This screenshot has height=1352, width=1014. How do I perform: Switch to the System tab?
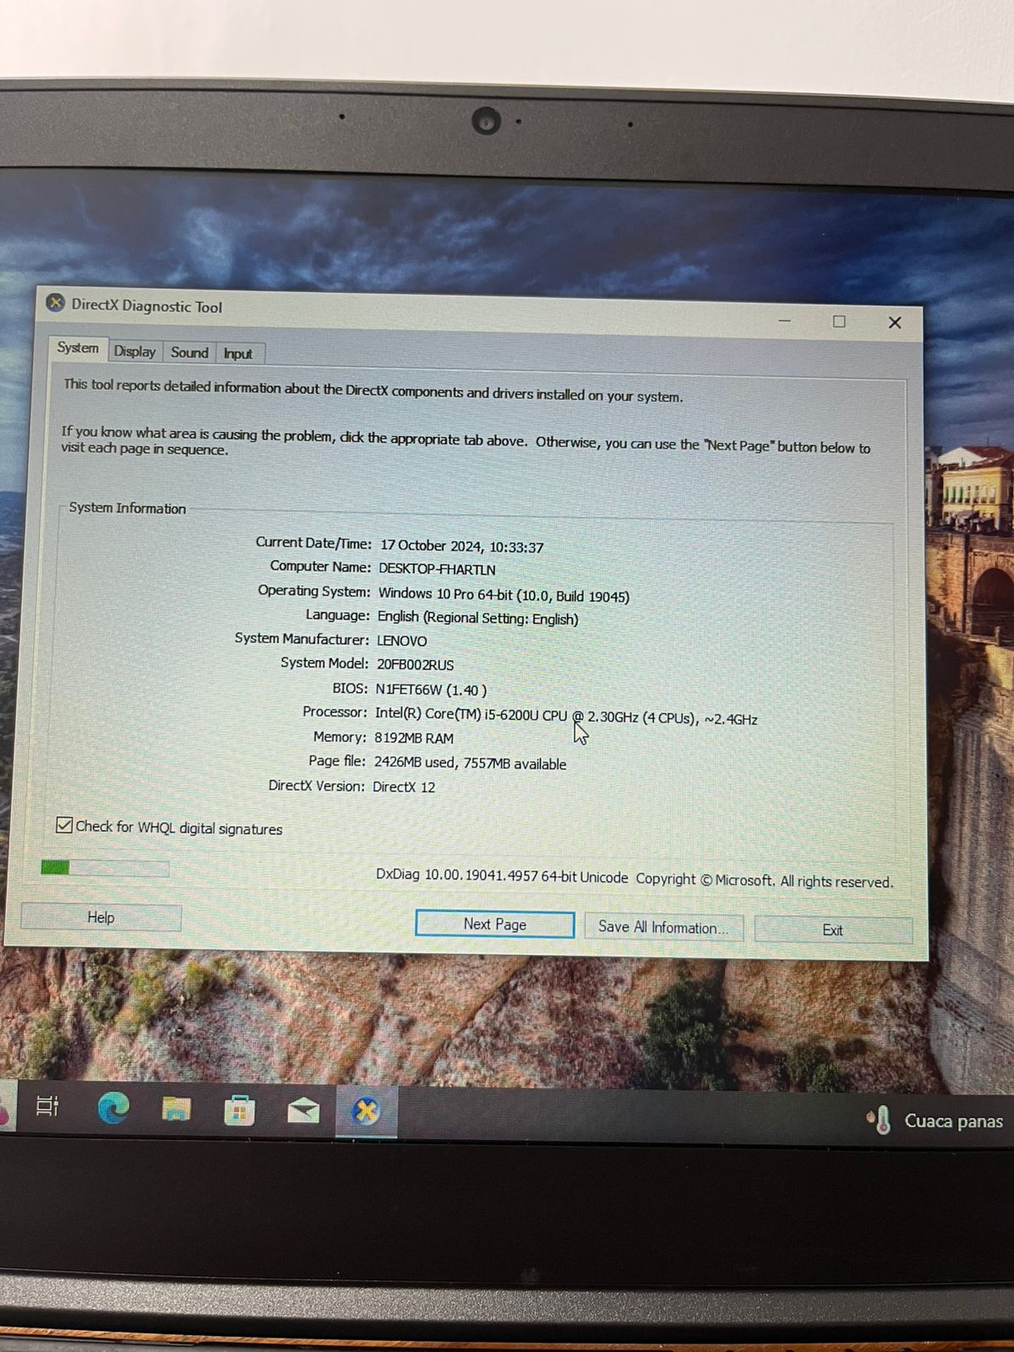coord(78,348)
